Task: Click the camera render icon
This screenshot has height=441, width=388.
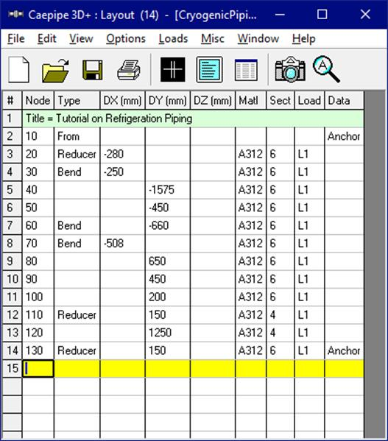Action: pos(290,69)
